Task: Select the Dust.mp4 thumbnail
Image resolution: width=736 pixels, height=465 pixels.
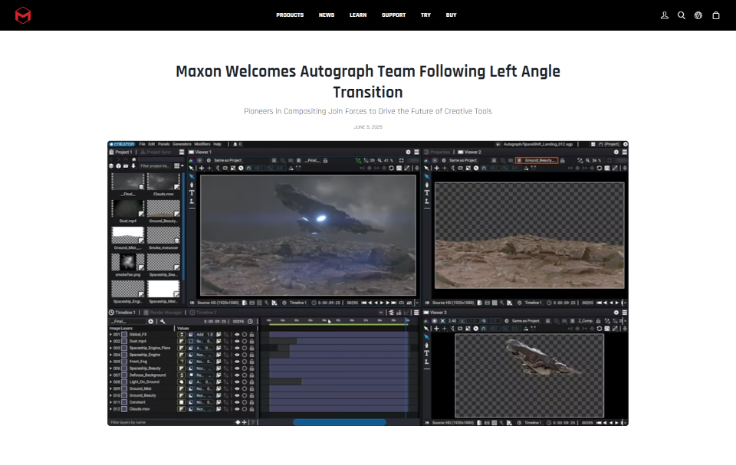Action: (x=128, y=209)
